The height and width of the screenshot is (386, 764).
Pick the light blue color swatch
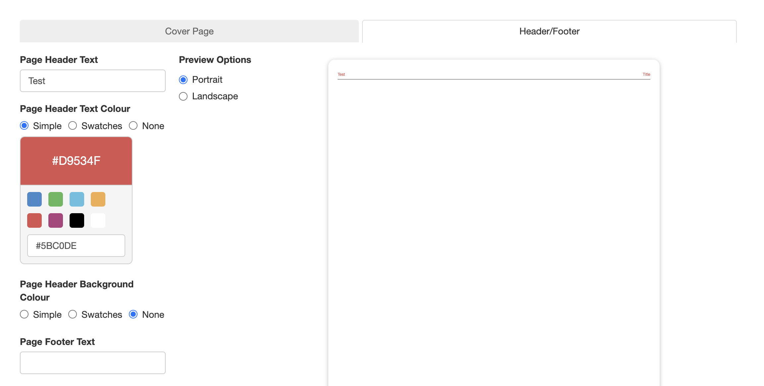point(77,199)
